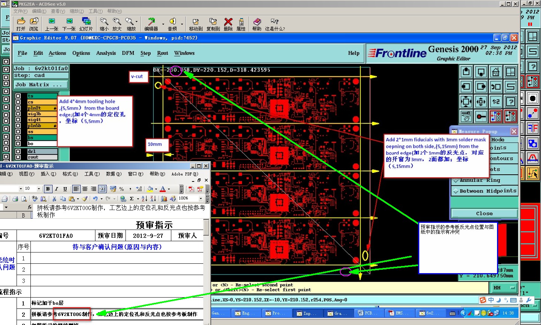Click Close in Measure Popup
Viewport: 541px width, 325px height.
pyautogui.click(x=484, y=213)
